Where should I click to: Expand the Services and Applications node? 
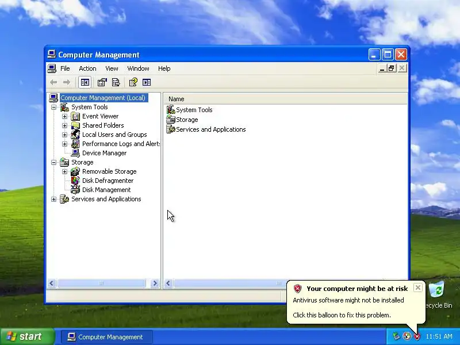click(x=53, y=199)
